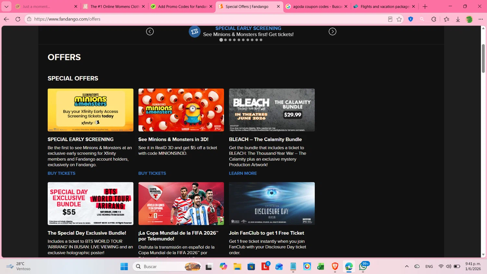Open the red L app with badge 6

[x=266, y=266]
